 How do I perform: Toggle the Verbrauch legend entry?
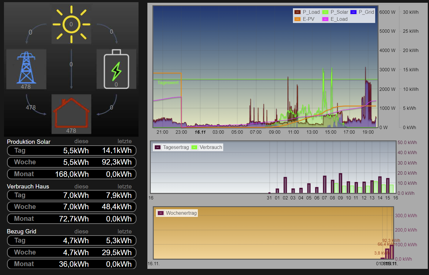point(207,147)
